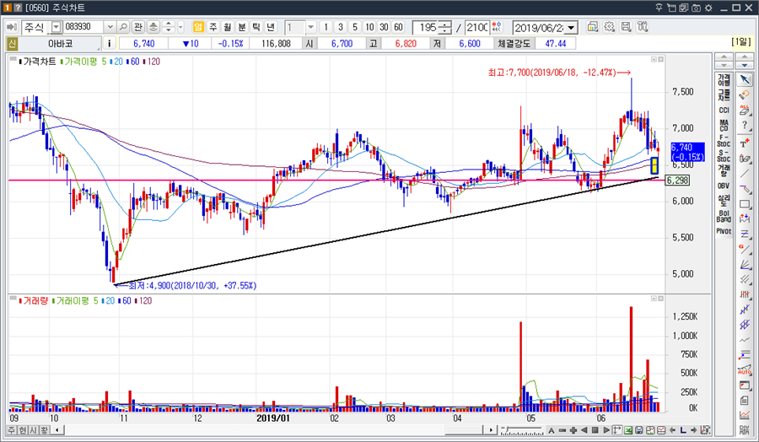The height and width of the screenshot is (442, 759).
Task: Select the G Gann line tool
Action: coord(745,250)
